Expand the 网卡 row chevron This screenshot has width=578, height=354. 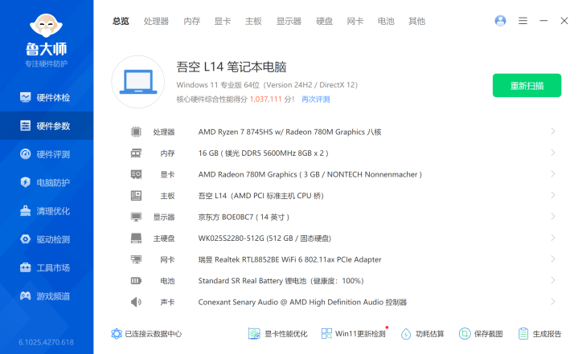(x=552, y=259)
